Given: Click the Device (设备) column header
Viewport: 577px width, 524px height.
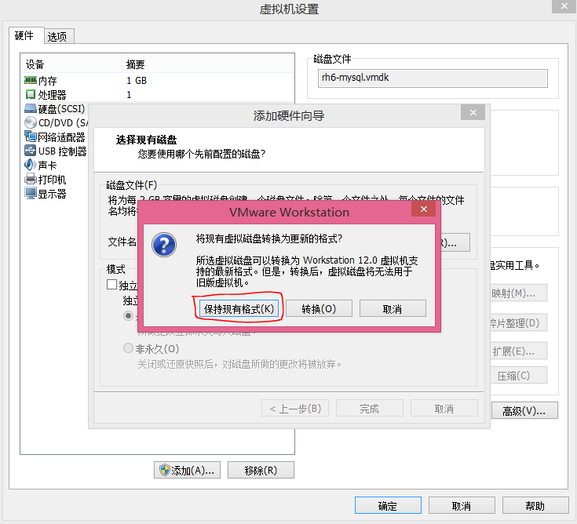Looking at the screenshot, I should coord(71,64).
